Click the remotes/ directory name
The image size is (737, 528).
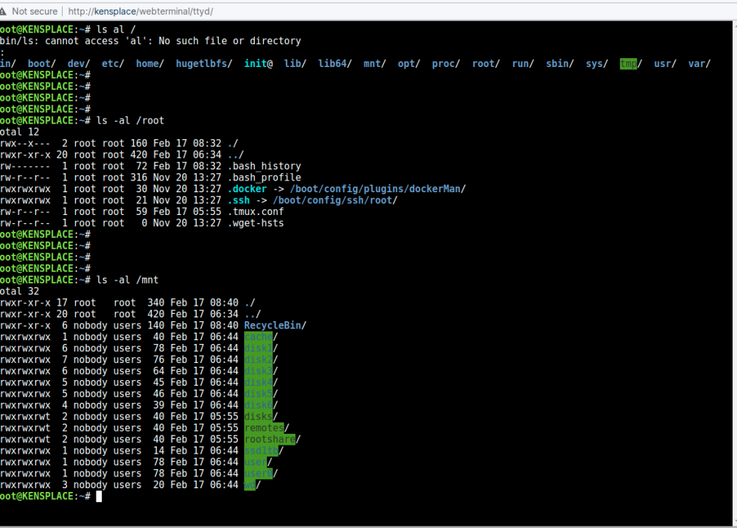[x=267, y=428]
